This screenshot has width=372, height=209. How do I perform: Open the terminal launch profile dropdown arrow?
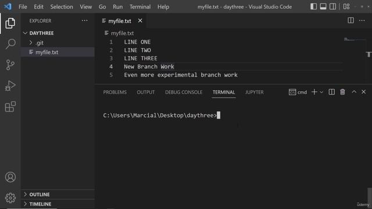pyautogui.click(x=321, y=92)
